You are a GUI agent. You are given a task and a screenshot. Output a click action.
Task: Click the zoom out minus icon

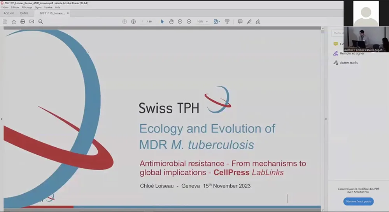180,21
